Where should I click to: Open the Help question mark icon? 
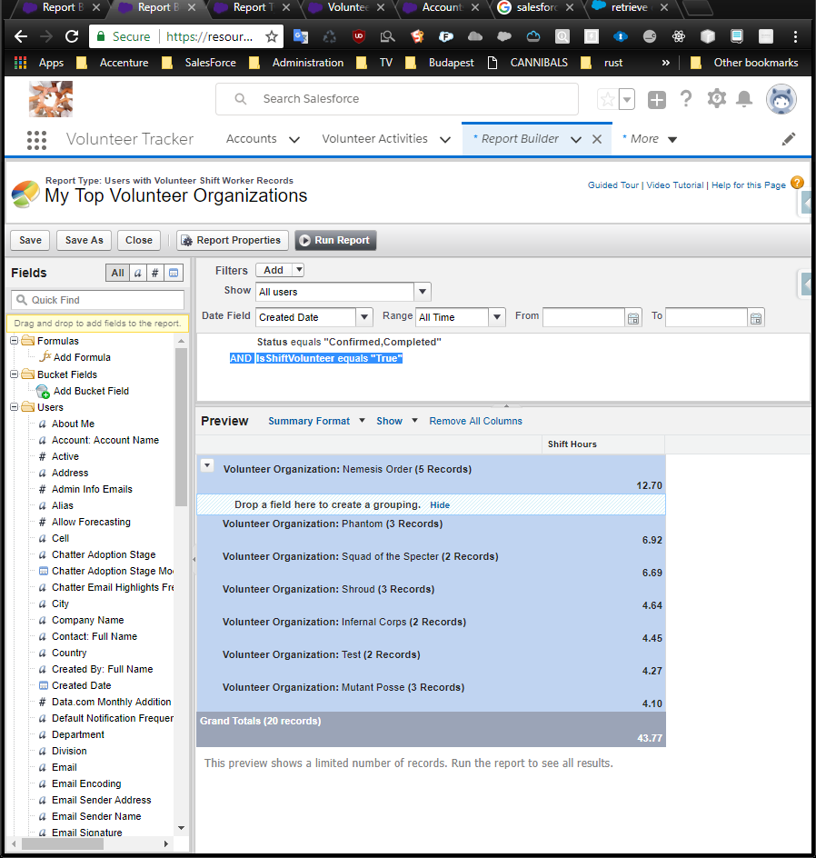pyautogui.click(x=686, y=99)
